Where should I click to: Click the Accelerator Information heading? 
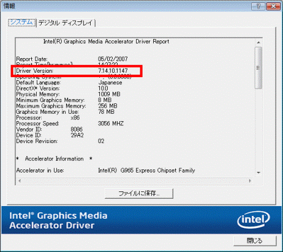click(55, 159)
